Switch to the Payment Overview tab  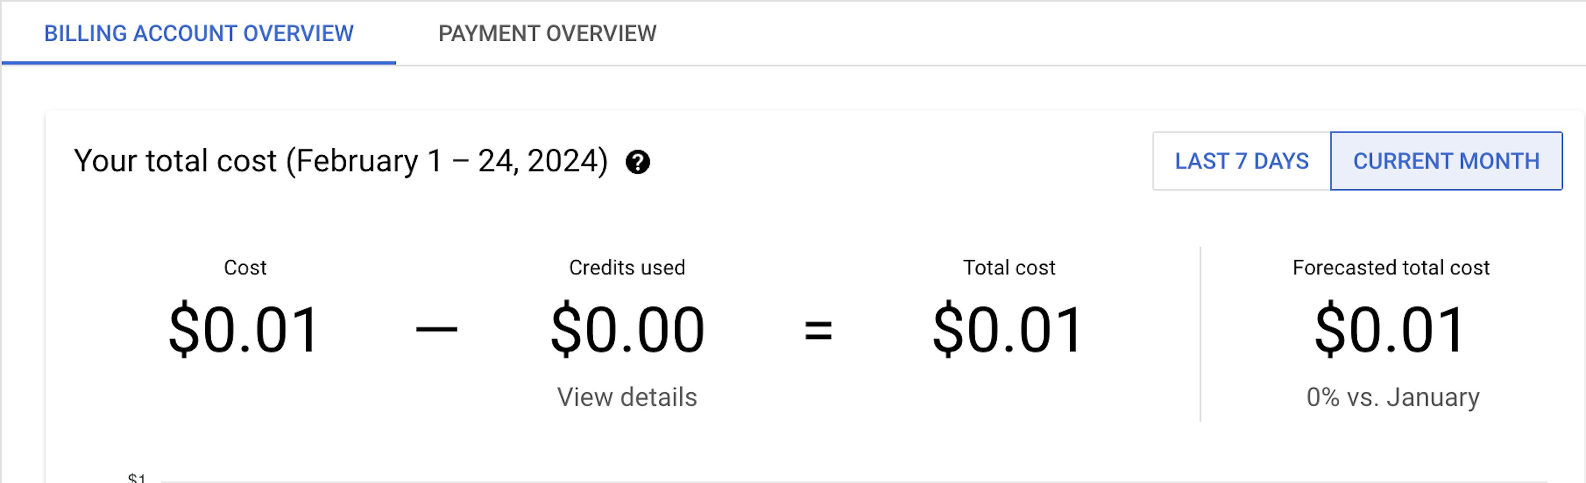(547, 33)
